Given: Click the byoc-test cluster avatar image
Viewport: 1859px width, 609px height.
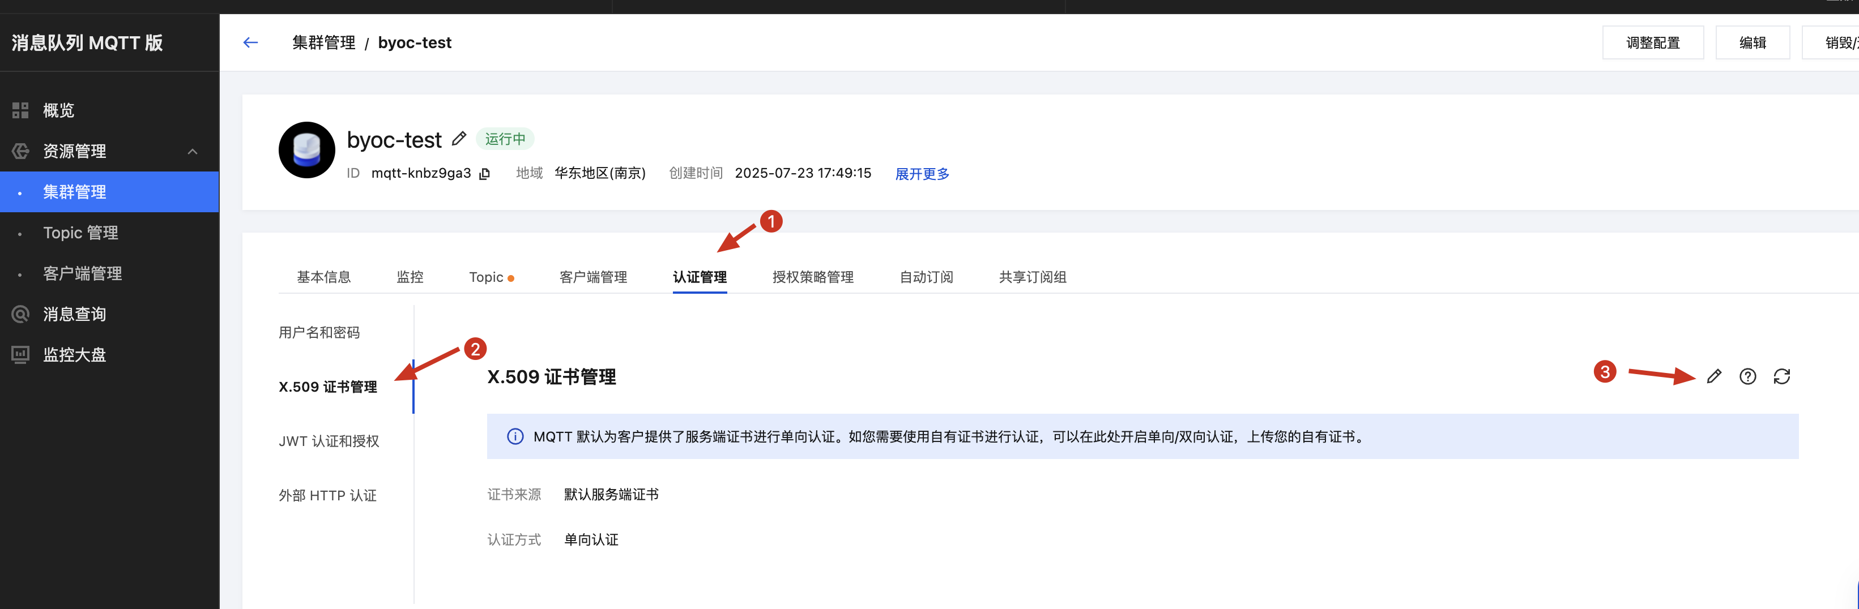Looking at the screenshot, I should click(x=306, y=150).
